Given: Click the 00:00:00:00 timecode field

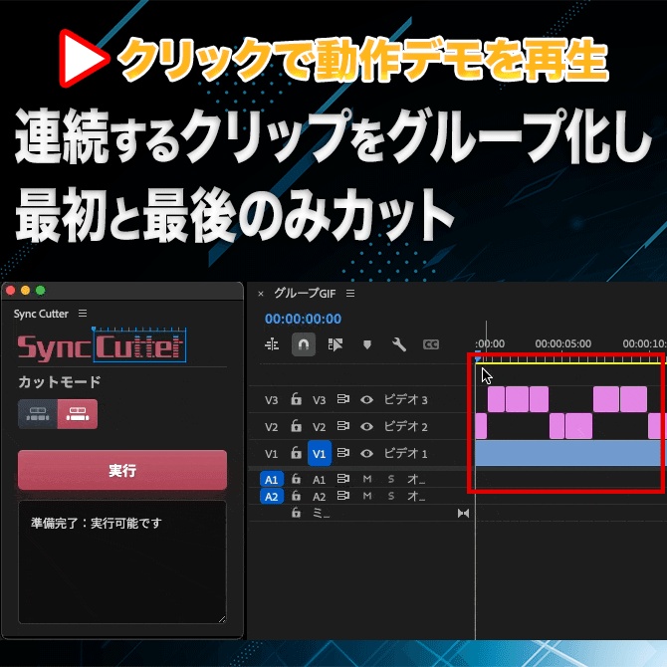Looking at the screenshot, I should click(x=303, y=319).
